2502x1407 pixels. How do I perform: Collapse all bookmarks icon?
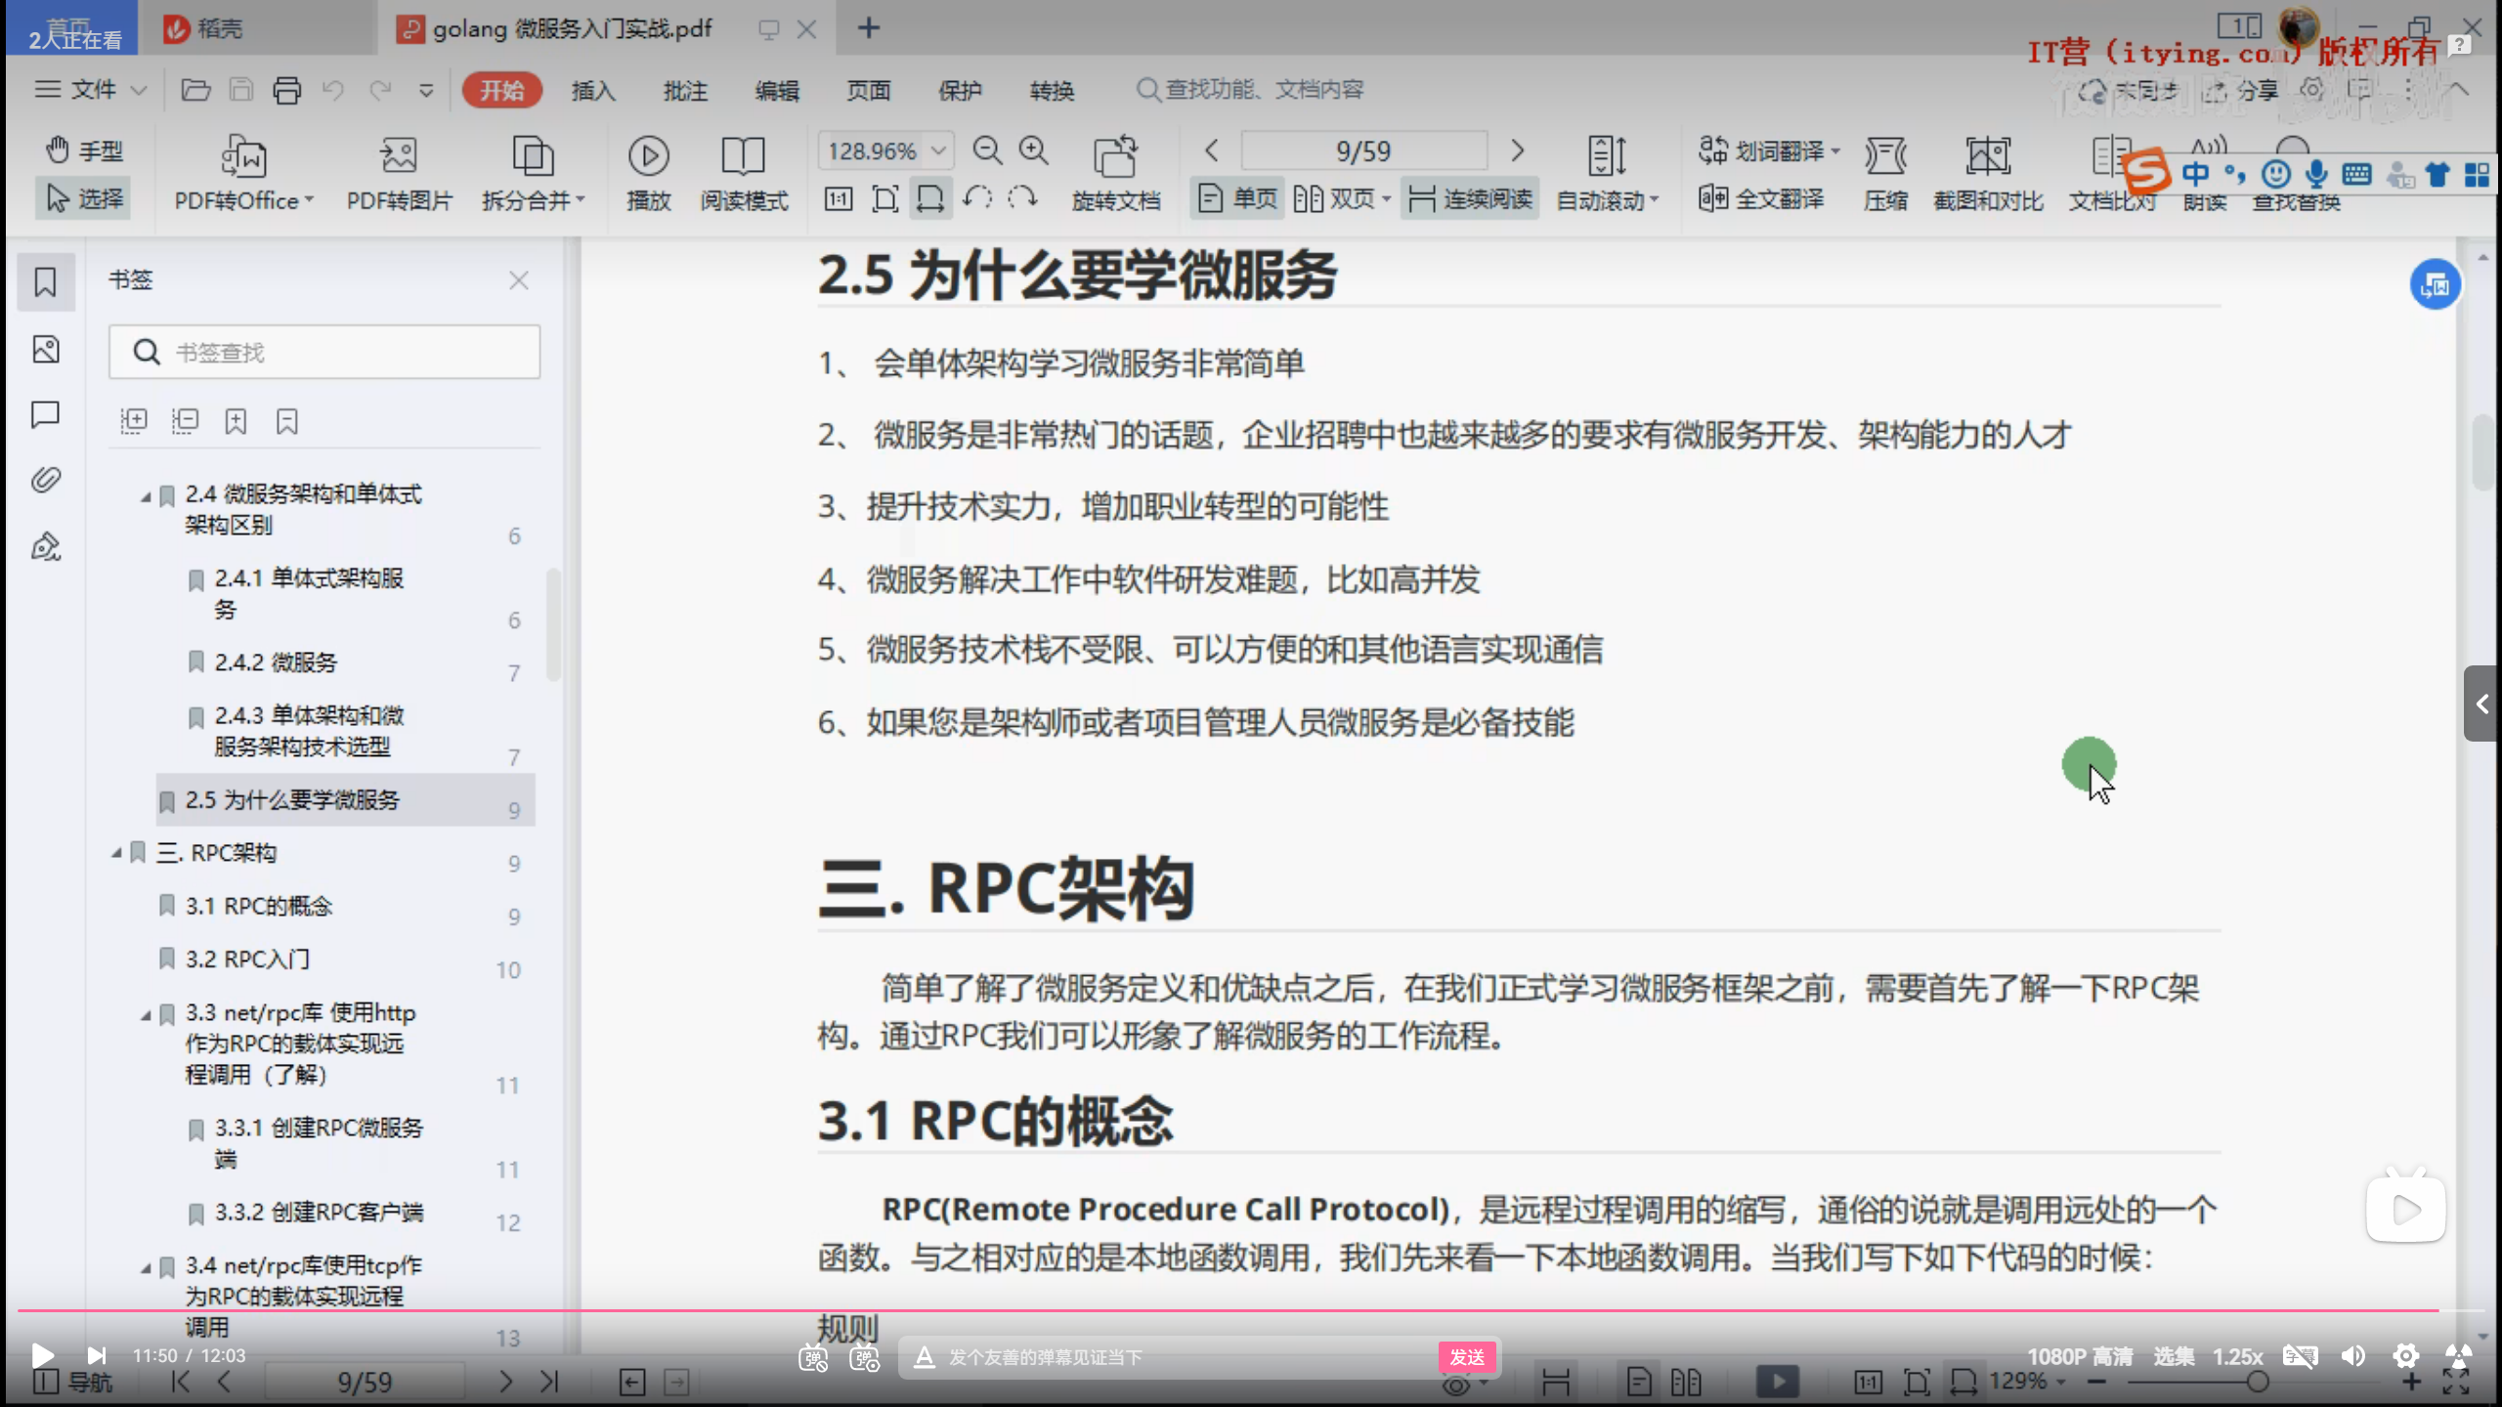[x=185, y=421]
